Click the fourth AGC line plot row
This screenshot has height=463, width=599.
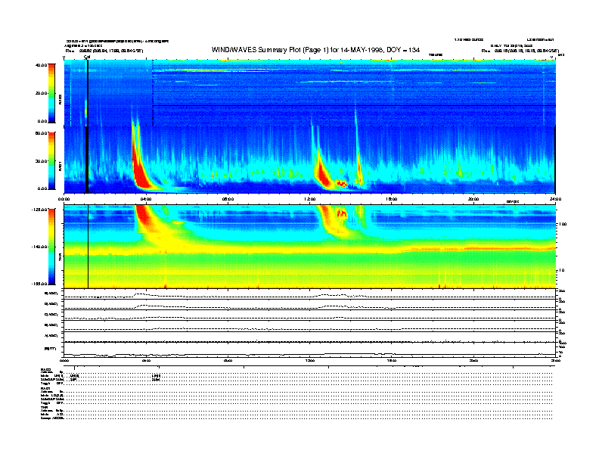point(310,326)
